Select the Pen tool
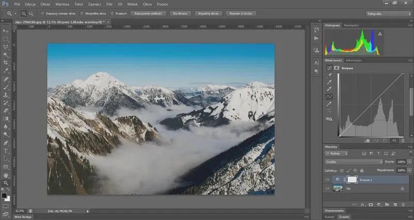The image size is (414, 220). [x=6, y=143]
